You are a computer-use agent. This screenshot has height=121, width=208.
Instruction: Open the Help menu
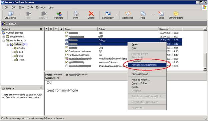click(x=51, y=7)
